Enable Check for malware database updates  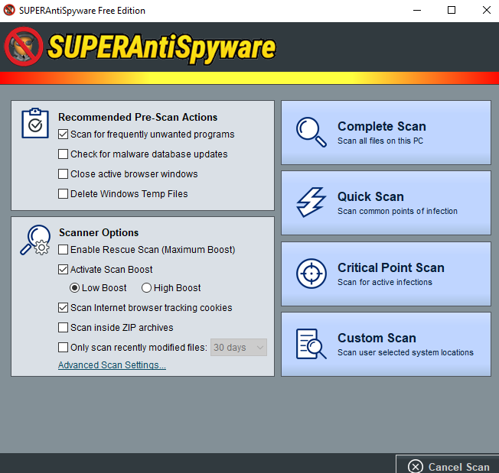[x=63, y=154]
